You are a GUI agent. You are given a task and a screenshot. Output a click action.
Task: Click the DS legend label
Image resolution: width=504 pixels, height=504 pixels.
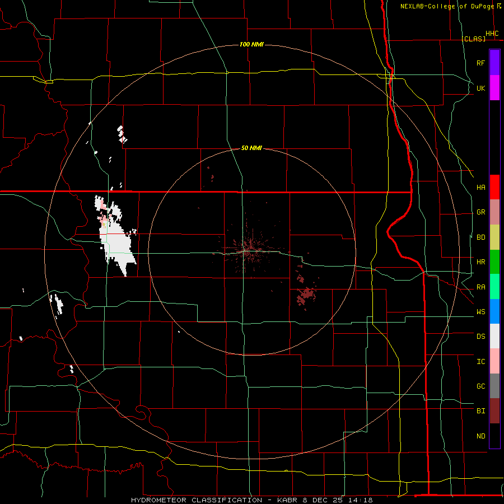point(480,337)
